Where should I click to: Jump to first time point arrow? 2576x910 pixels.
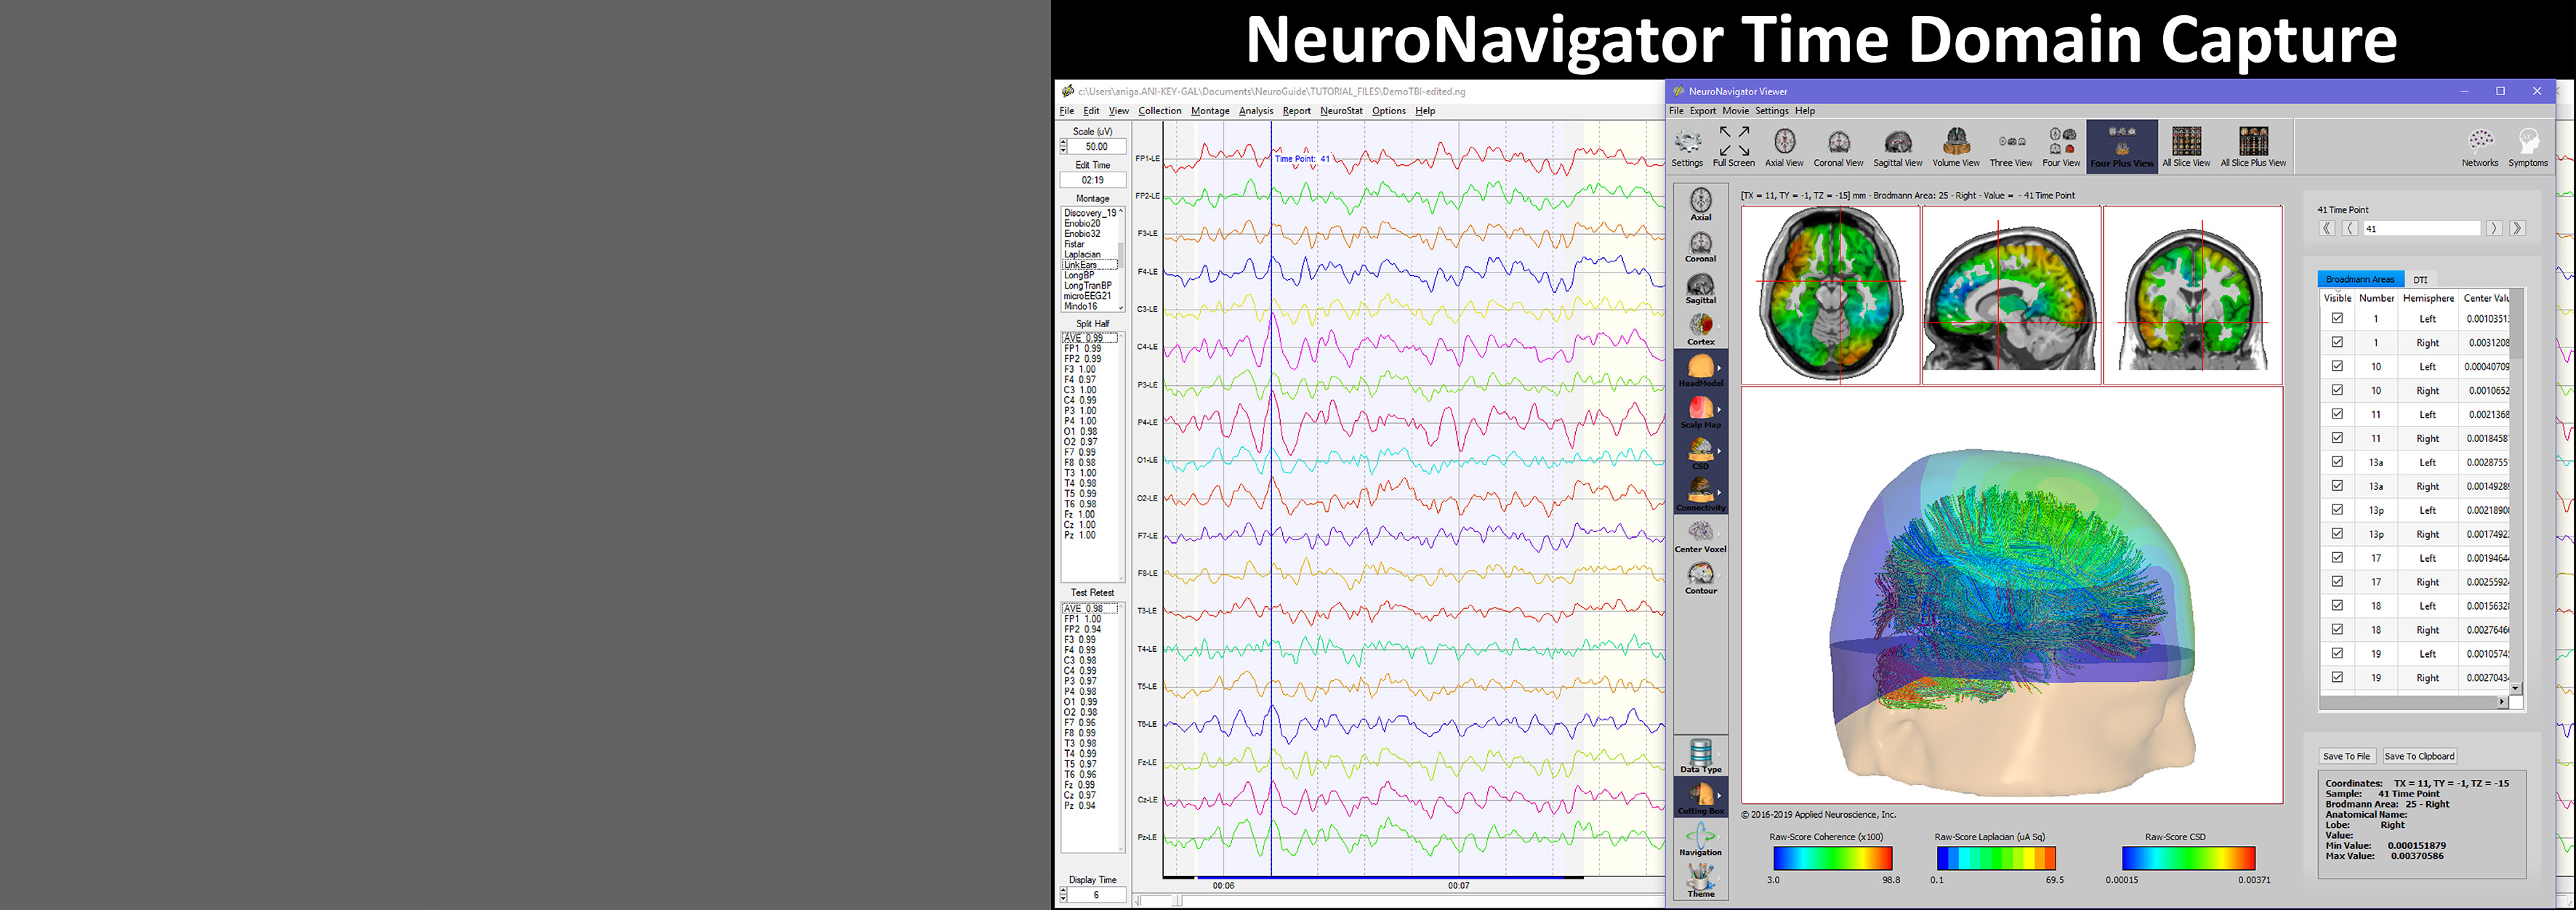pos(2327,228)
